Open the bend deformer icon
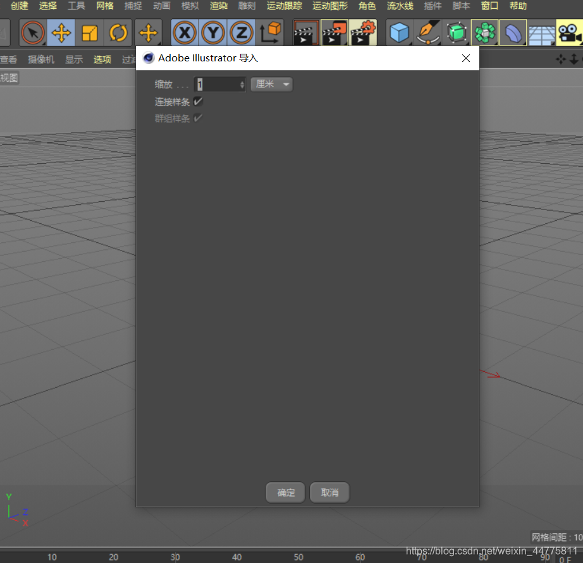583x563 pixels. point(513,33)
